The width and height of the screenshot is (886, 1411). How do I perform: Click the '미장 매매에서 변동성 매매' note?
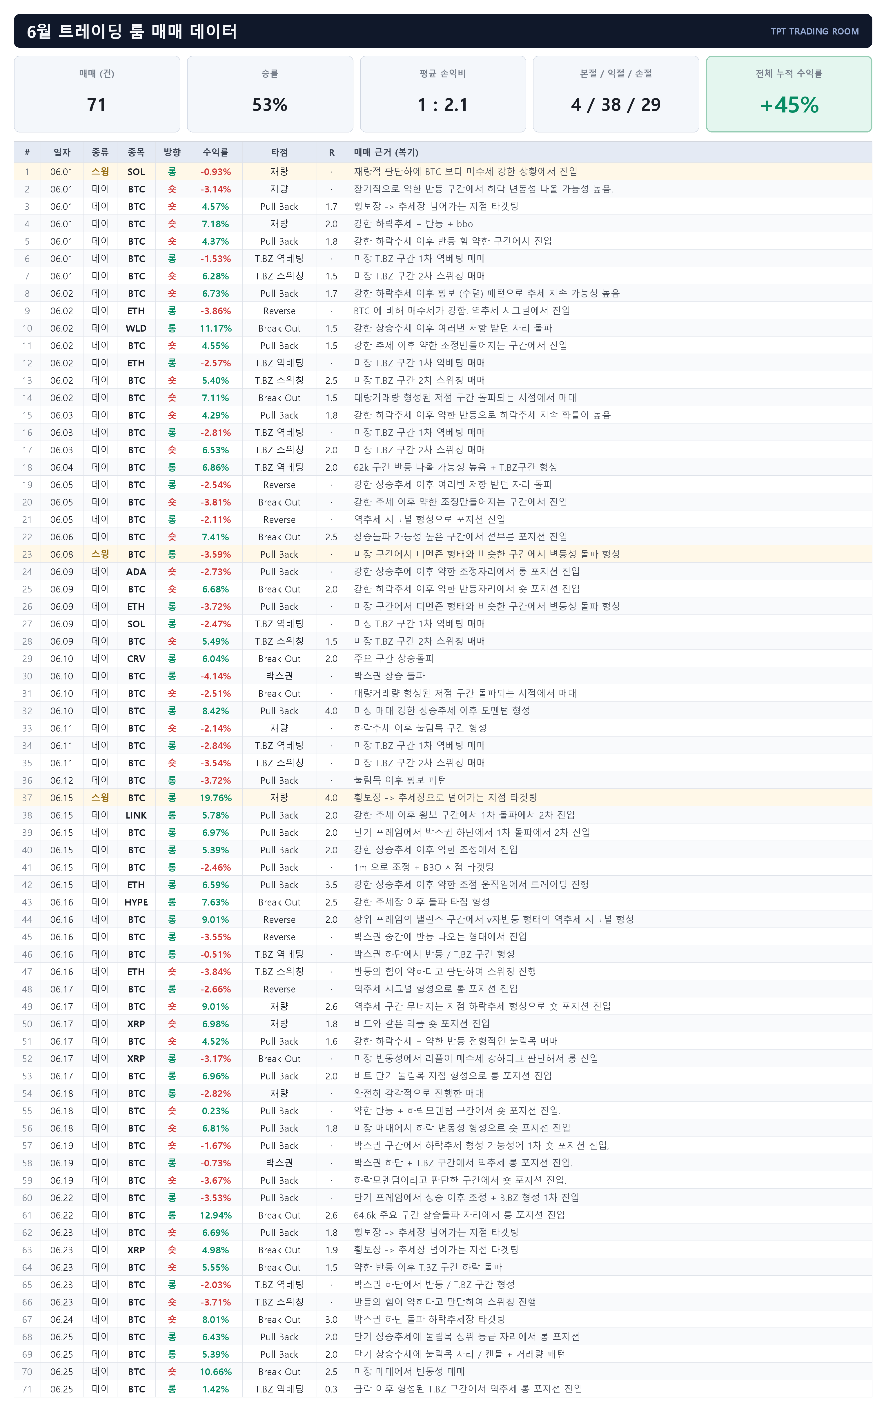[x=409, y=1372]
